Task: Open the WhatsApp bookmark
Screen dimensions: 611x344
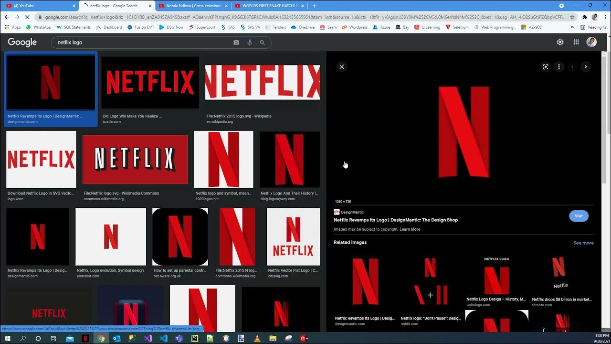Action: [x=38, y=27]
